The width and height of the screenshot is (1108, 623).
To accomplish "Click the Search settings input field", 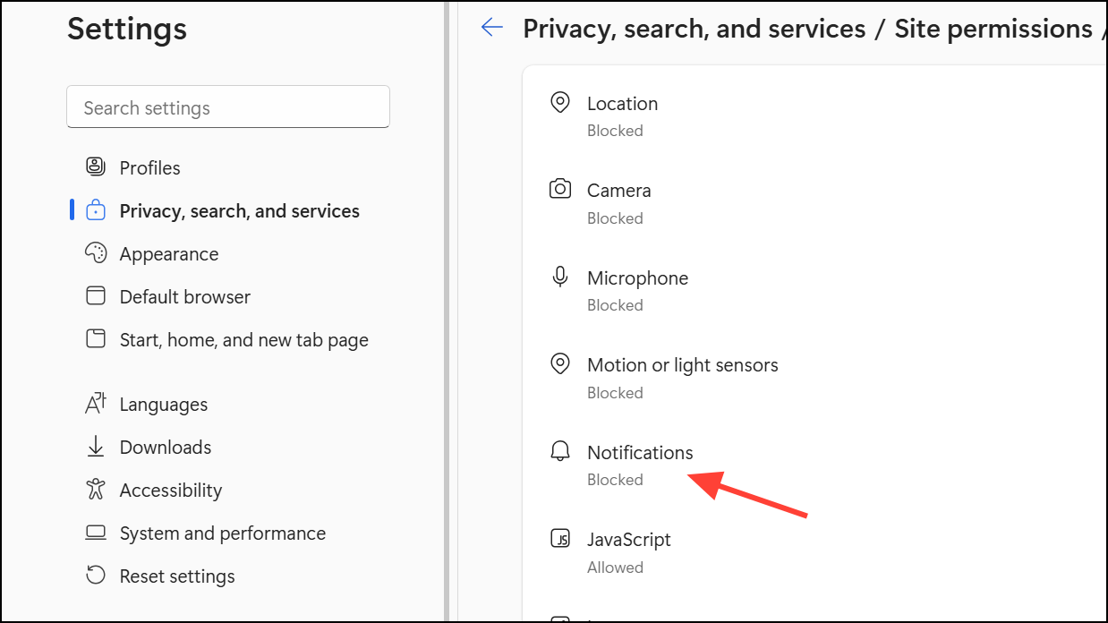I will [228, 107].
